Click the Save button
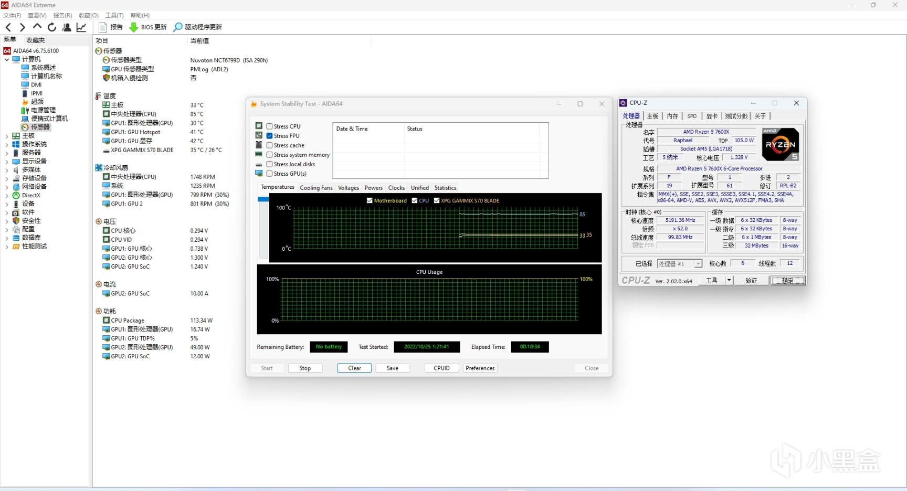Image resolution: width=907 pixels, height=491 pixels. click(393, 368)
